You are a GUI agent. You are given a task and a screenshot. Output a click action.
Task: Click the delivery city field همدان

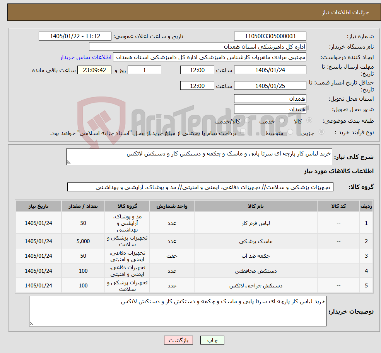coord(270,109)
